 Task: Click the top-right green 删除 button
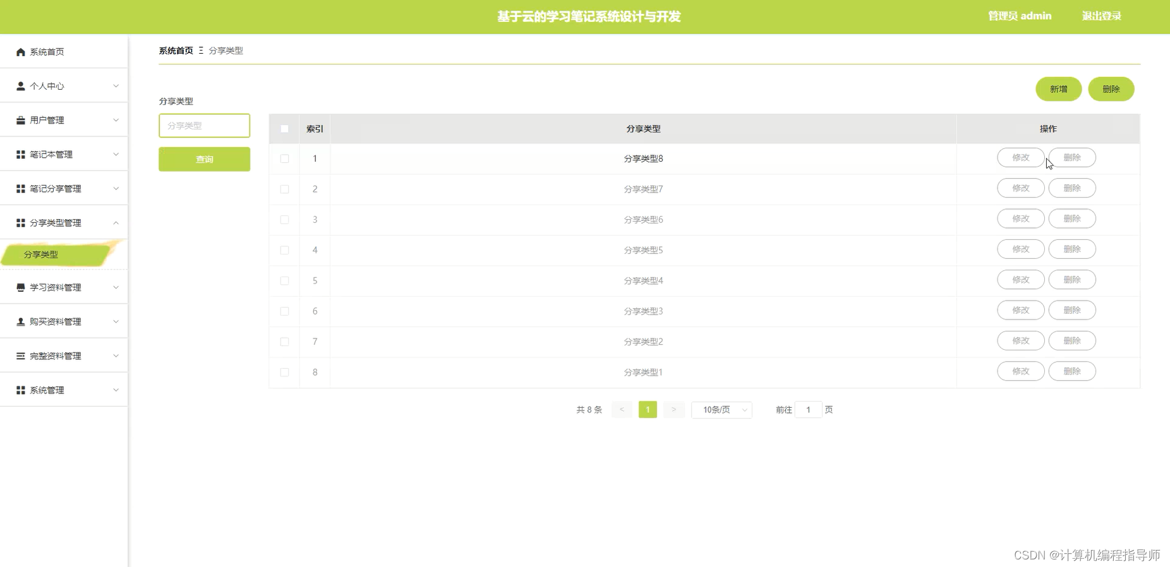tap(1111, 89)
